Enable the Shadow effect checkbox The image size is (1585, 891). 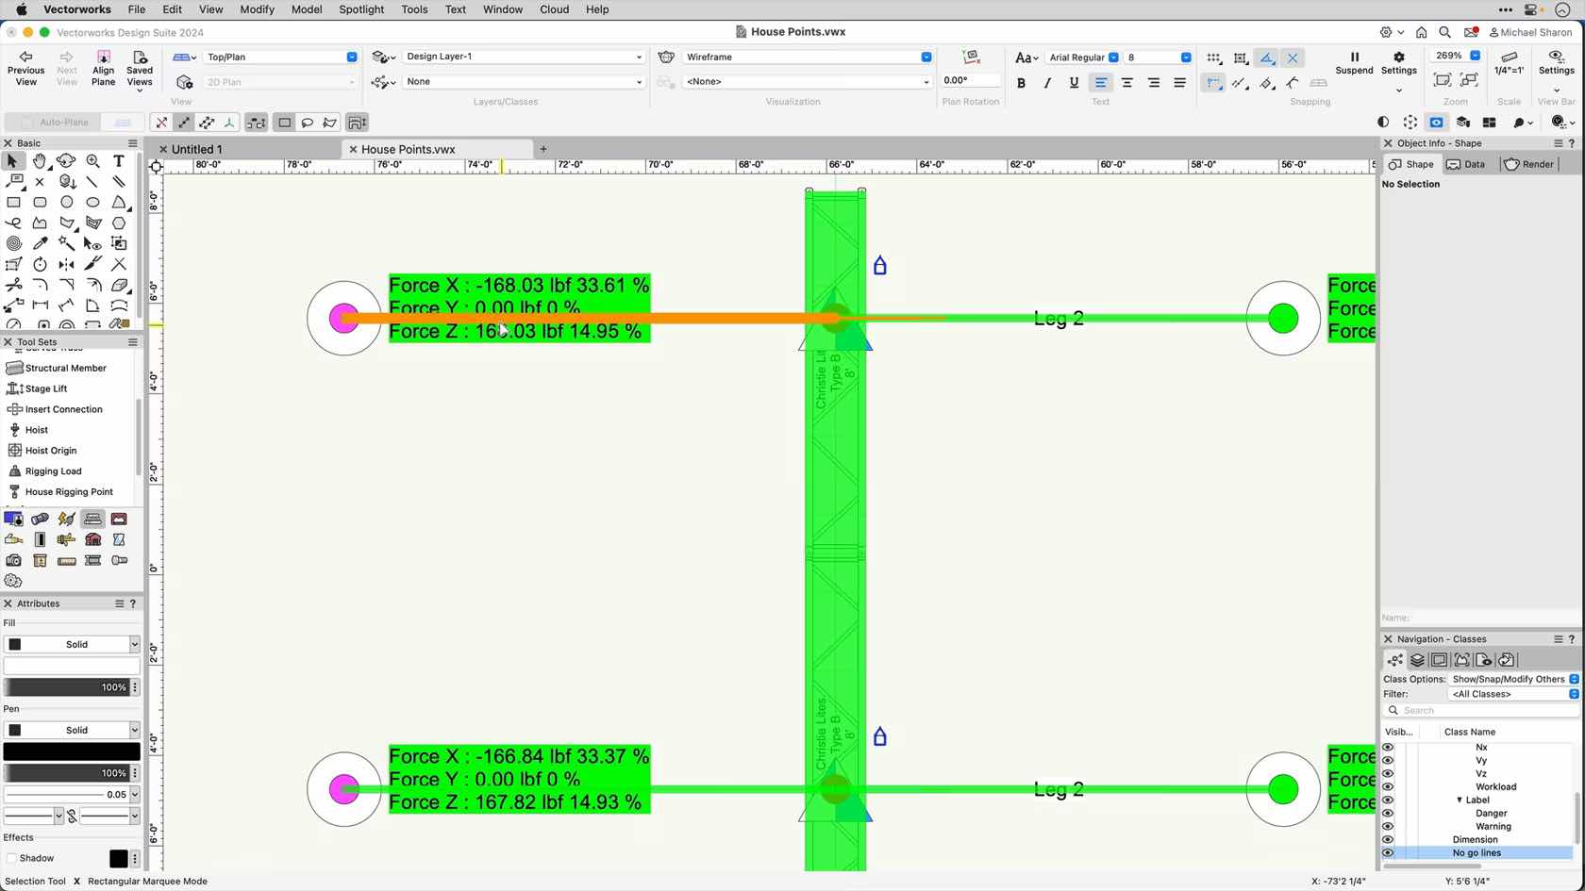[11, 858]
